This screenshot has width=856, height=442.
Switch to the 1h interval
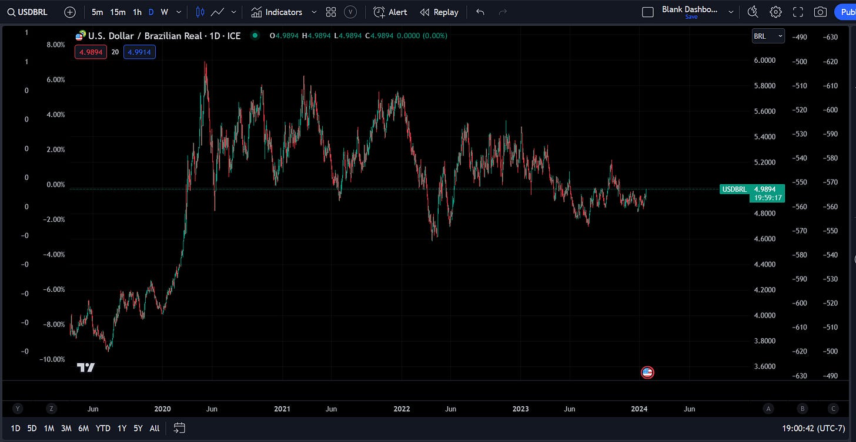point(137,12)
